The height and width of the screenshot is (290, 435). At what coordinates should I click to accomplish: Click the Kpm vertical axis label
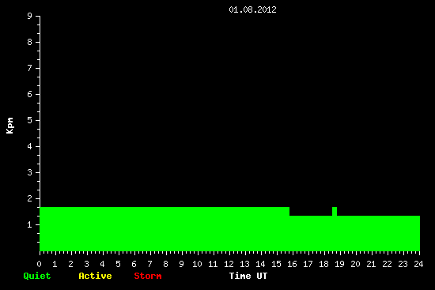pos(9,126)
